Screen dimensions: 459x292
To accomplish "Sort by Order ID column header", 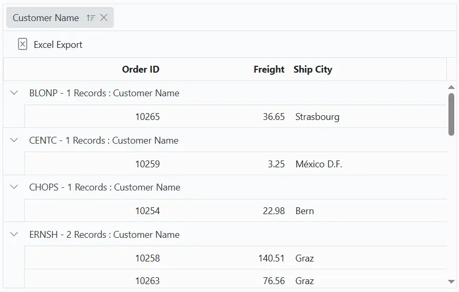I will coord(140,69).
